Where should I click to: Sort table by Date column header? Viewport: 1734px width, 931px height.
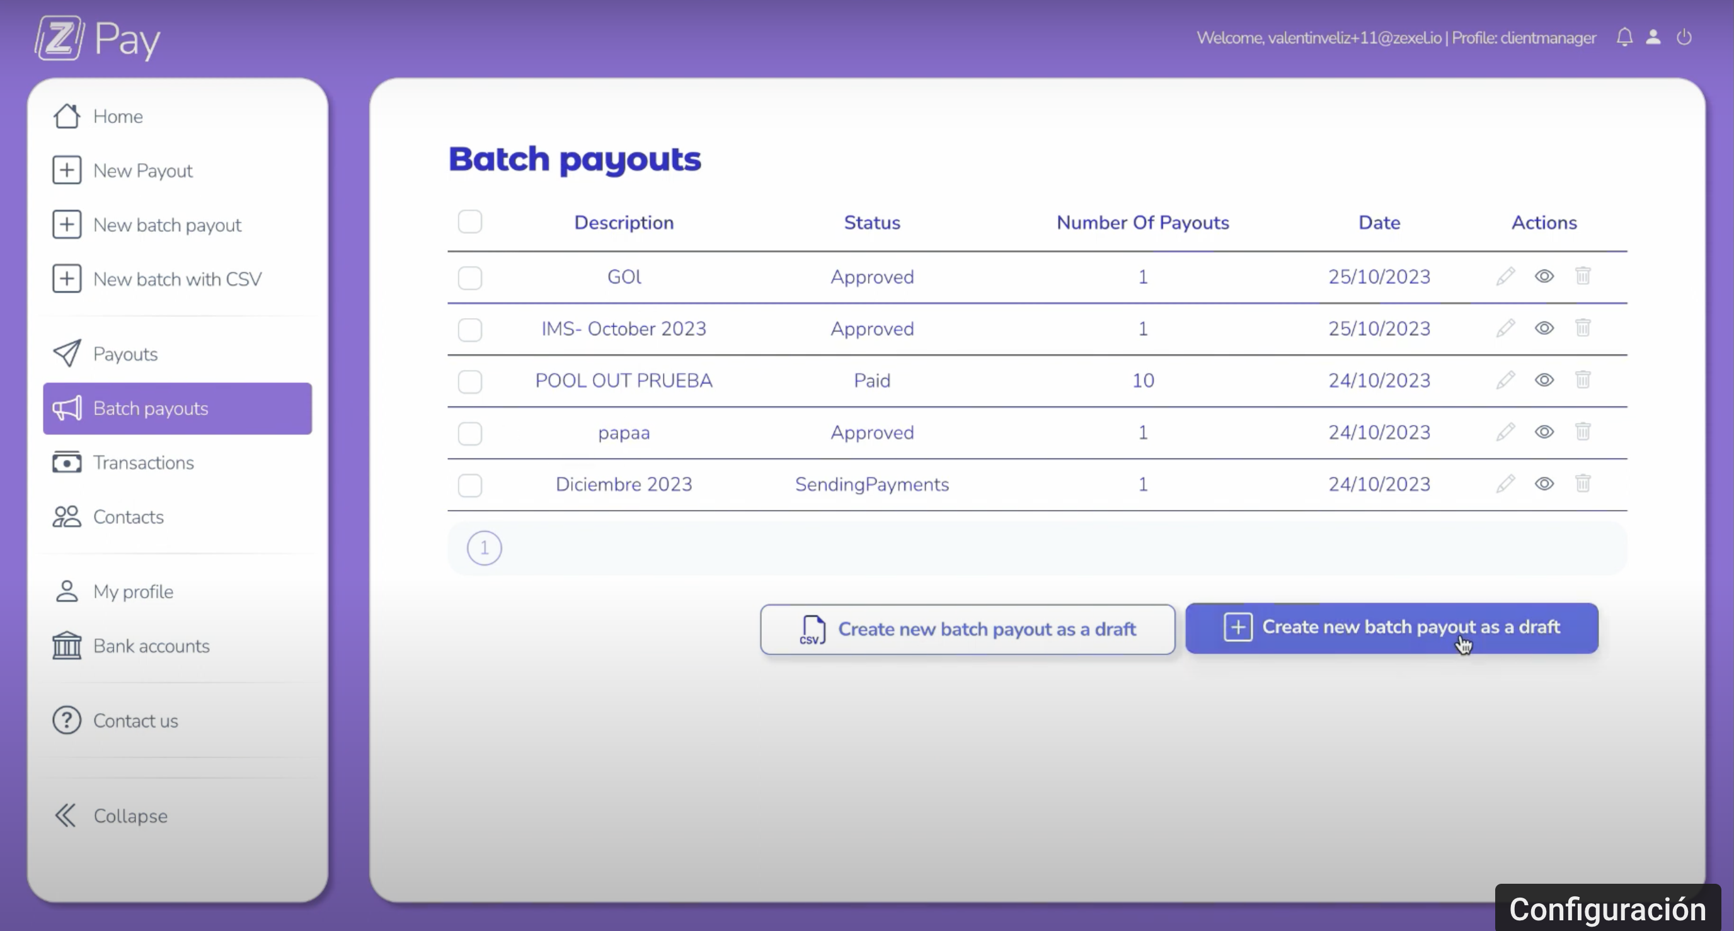(x=1379, y=223)
